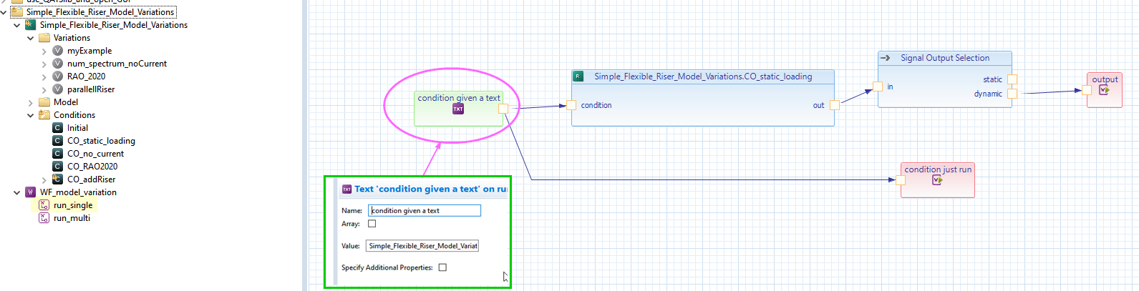The height and width of the screenshot is (291, 1139).
Task: Select CO_no_current condition item
Action: tap(95, 154)
